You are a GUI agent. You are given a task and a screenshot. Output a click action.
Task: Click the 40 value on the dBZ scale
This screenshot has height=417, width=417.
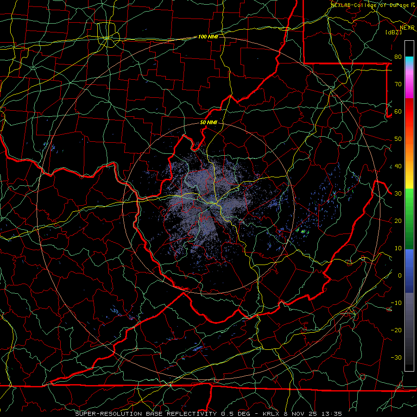point(398,166)
